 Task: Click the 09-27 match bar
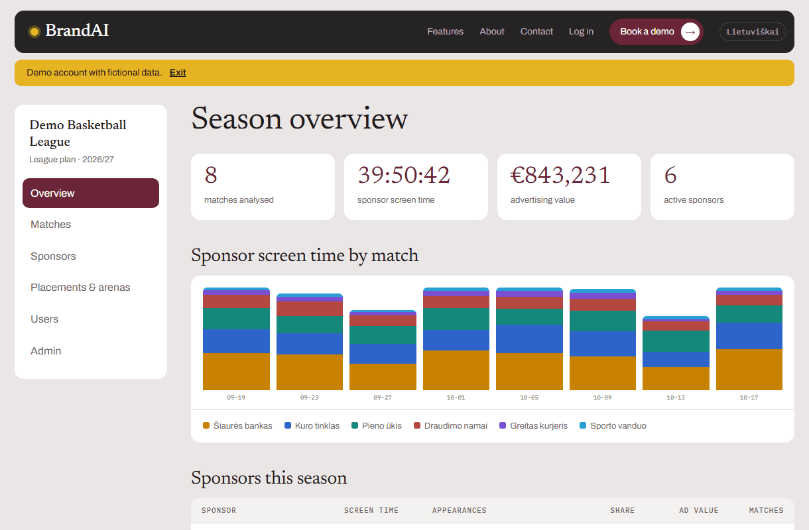tap(383, 350)
